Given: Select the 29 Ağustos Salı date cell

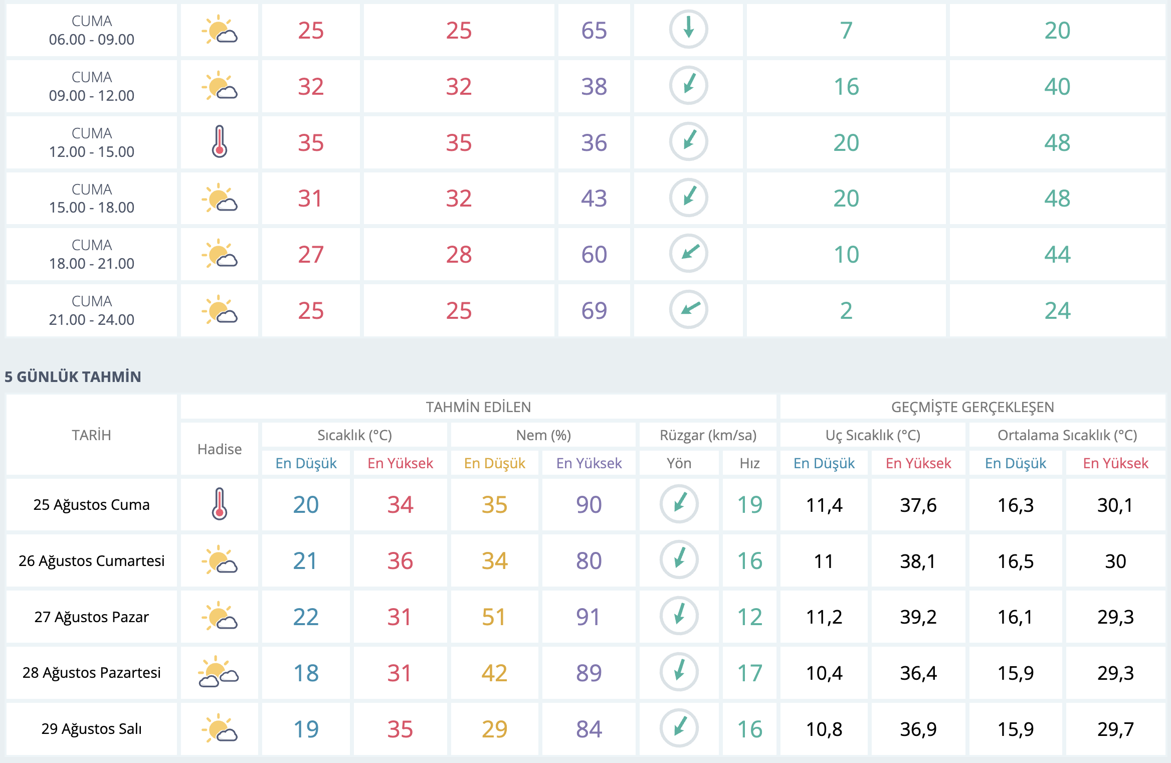Looking at the screenshot, I should (91, 728).
